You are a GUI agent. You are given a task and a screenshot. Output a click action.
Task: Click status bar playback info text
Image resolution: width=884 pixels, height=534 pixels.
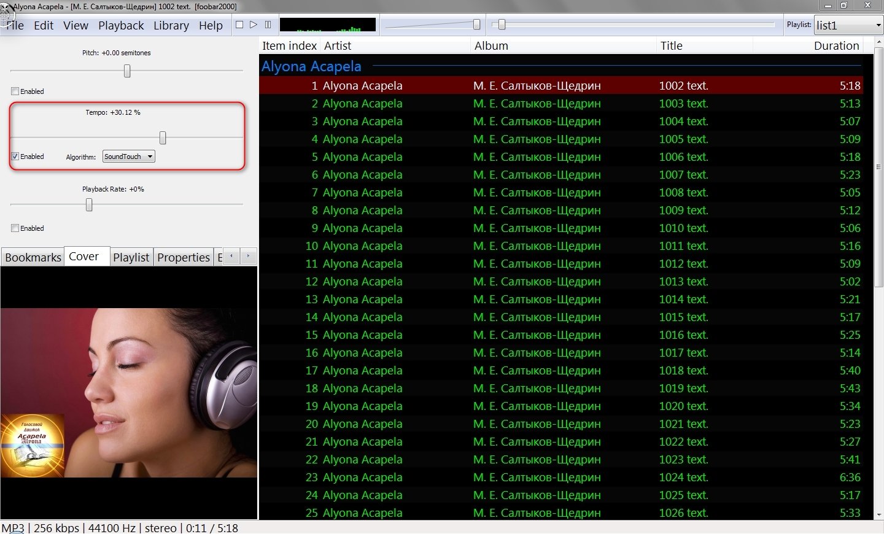coord(120,528)
